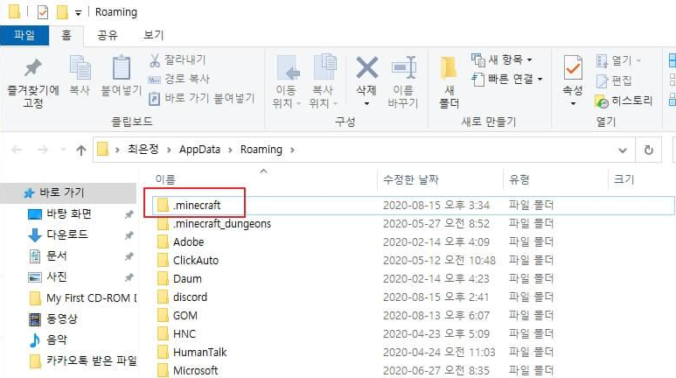
Task: Click 편집 edit in ribbon
Action: pyautogui.click(x=614, y=80)
